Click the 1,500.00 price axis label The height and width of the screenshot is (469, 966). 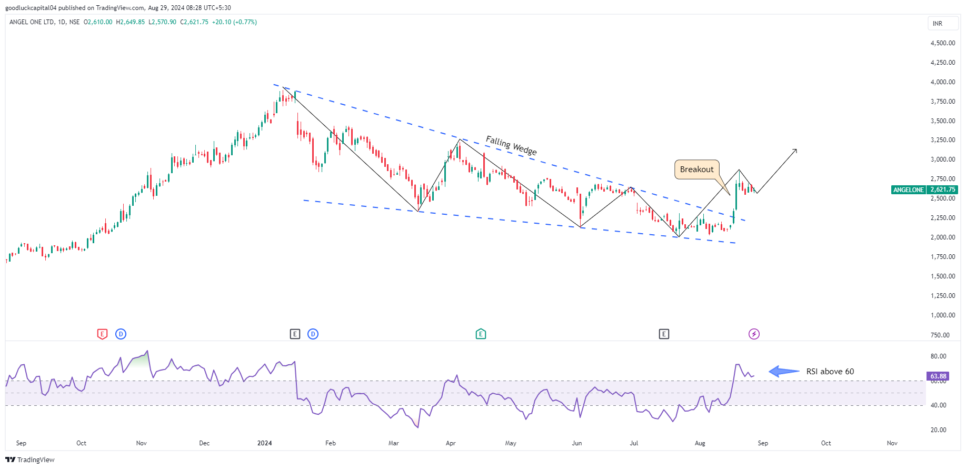click(x=943, y=276)
